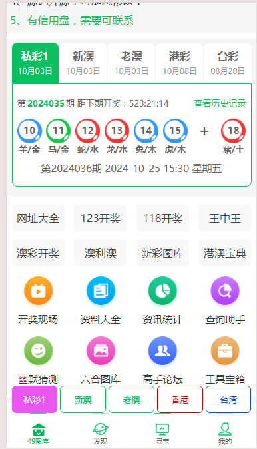
Task: Open the 新彩图库 button
Action: click(162, 253)
